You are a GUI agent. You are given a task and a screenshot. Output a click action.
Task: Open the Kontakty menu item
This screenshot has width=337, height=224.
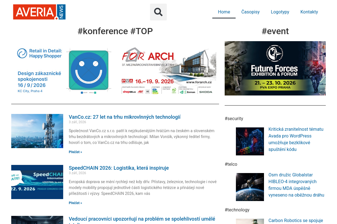click(x=309, y=12)
